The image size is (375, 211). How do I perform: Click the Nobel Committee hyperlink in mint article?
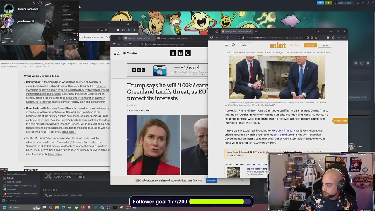tap(281, 135)
